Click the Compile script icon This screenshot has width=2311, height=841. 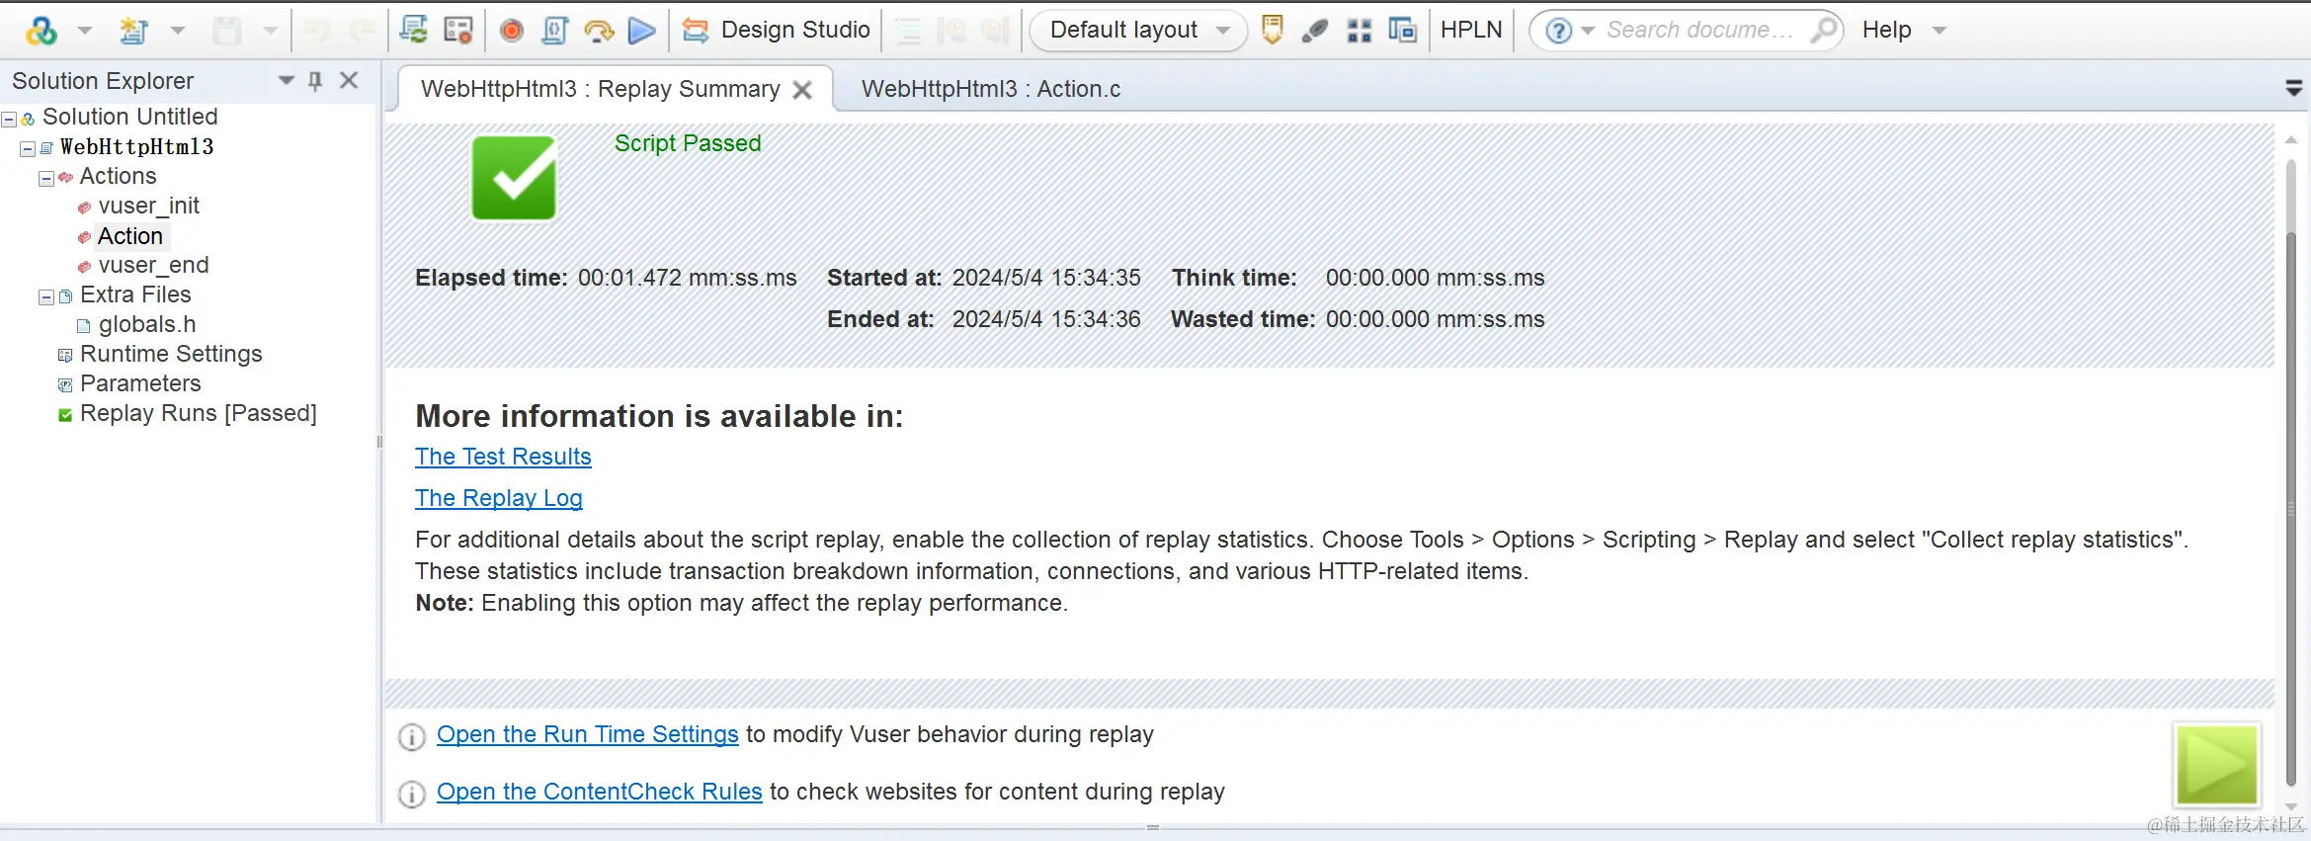pos(555,31)
